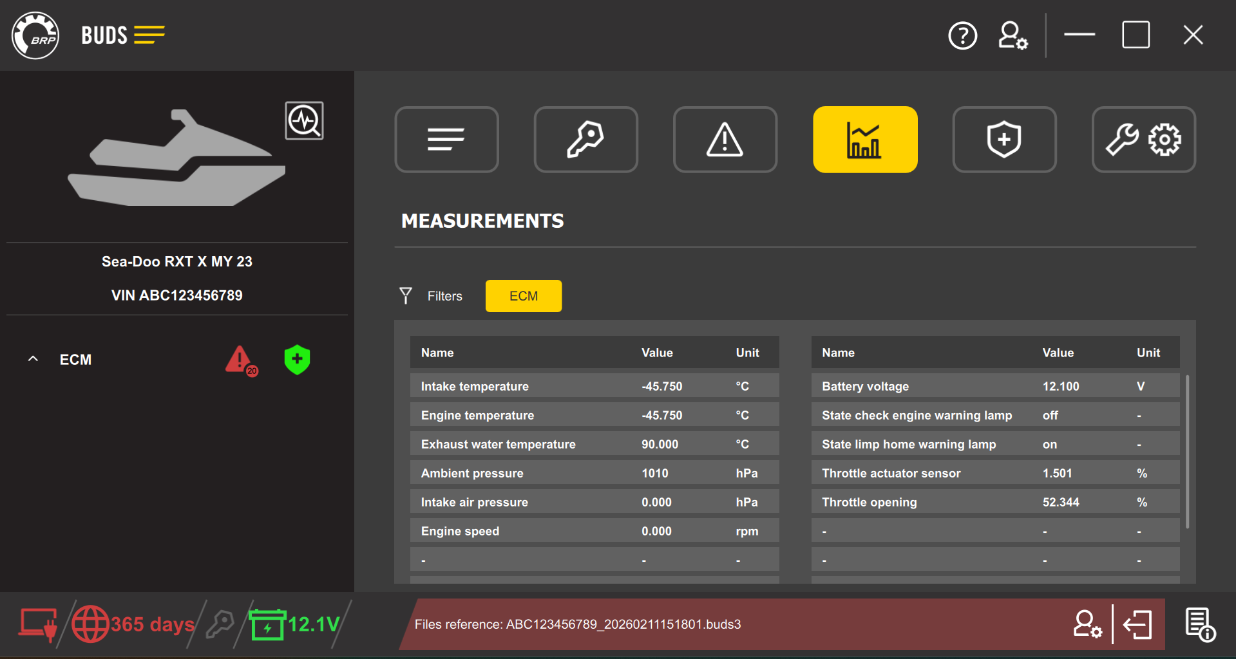Open the Help question mark menu
Screen dimensions: 1236x659
(x=963, y=35)
